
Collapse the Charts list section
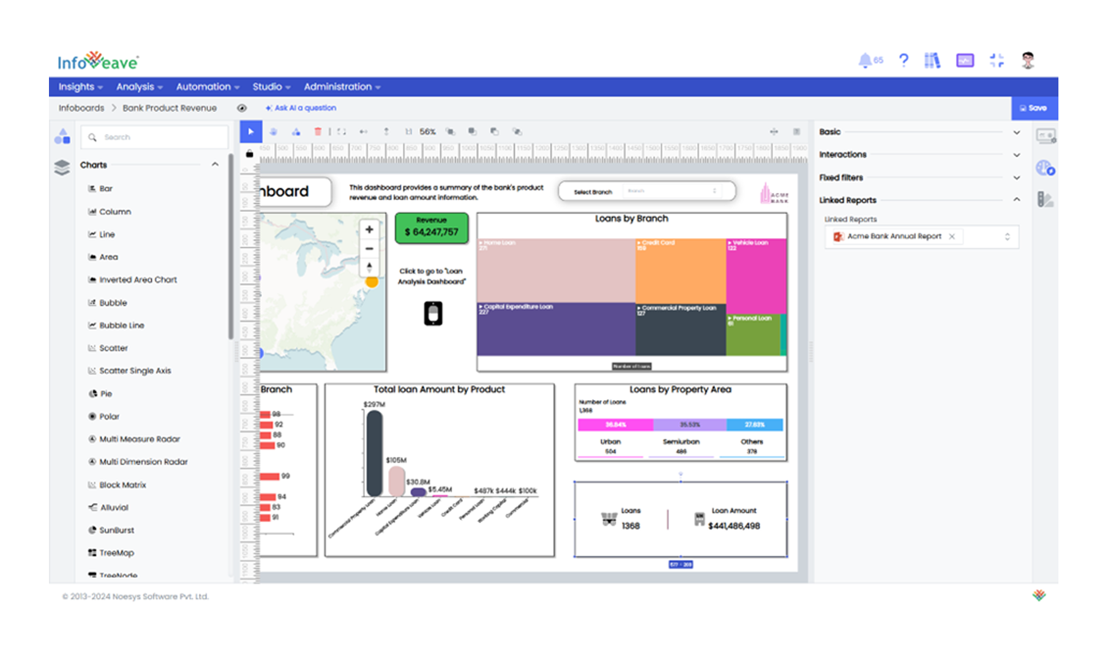click(x=215, y=165)
